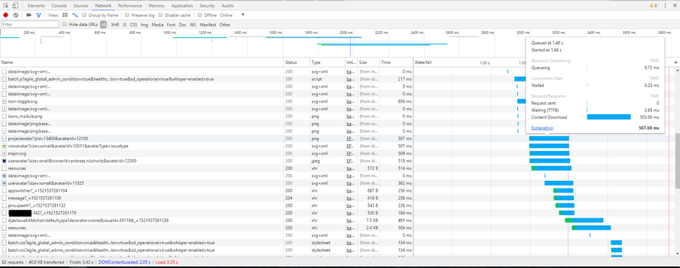Select the Network tab
This screenshot has width=680, height=268.
(x=103, y=5)
